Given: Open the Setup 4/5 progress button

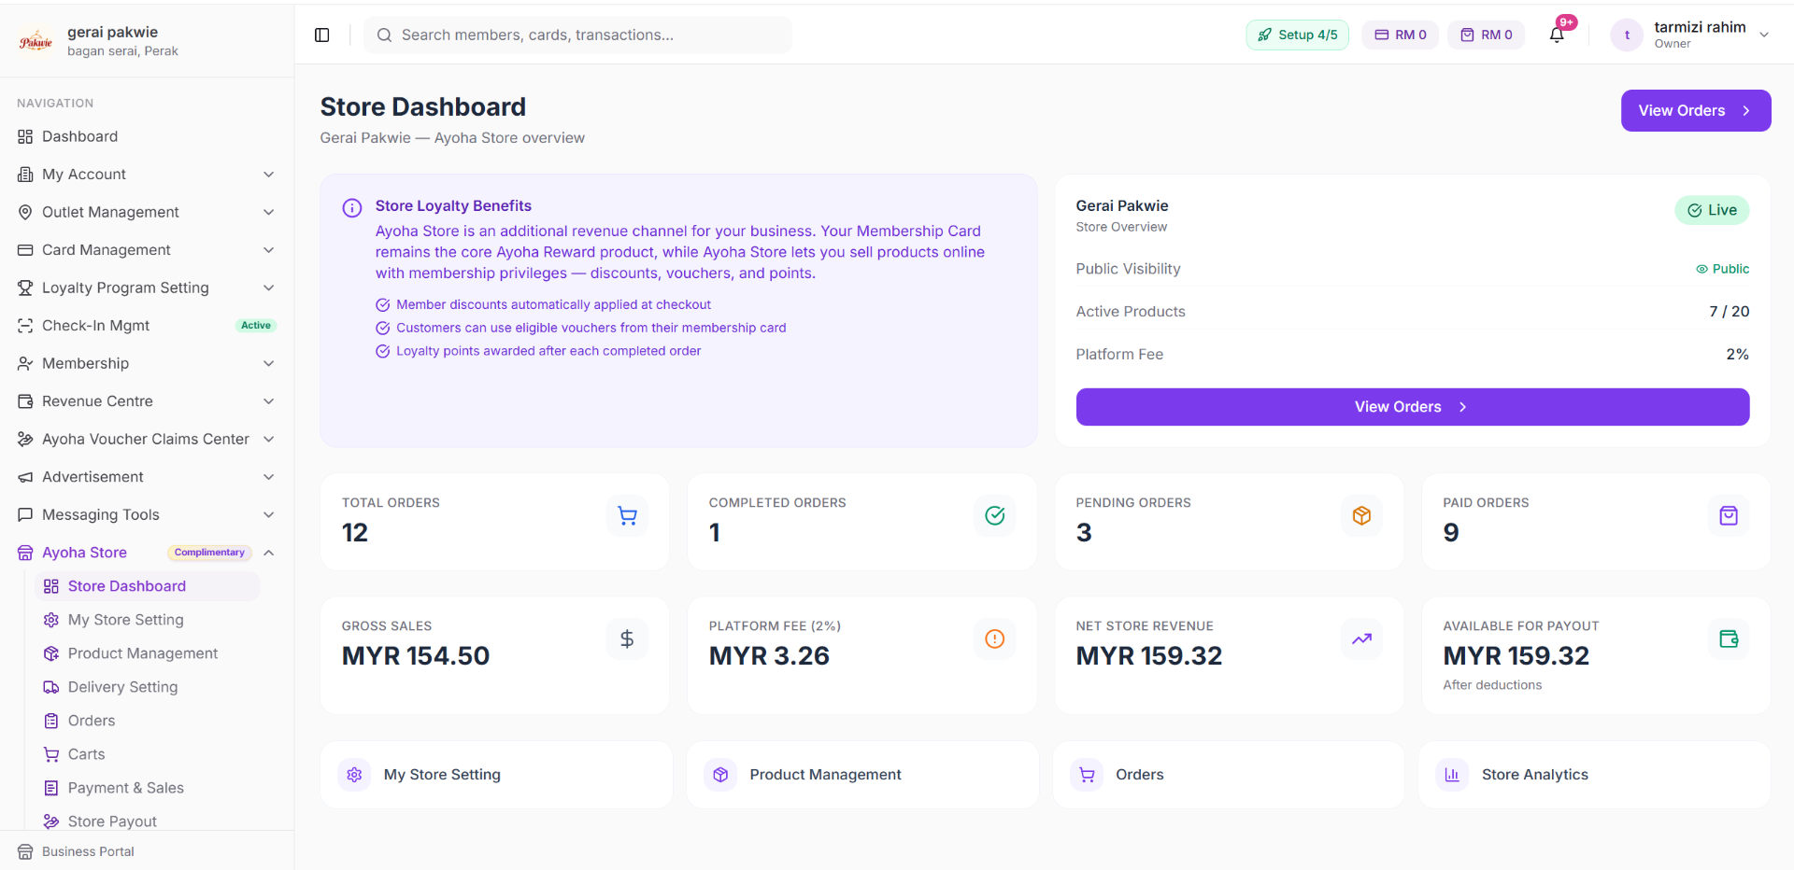Looking at the screenshot, I should [1297, 35].
